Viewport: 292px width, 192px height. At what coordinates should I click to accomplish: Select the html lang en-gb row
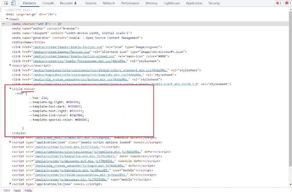145,14
